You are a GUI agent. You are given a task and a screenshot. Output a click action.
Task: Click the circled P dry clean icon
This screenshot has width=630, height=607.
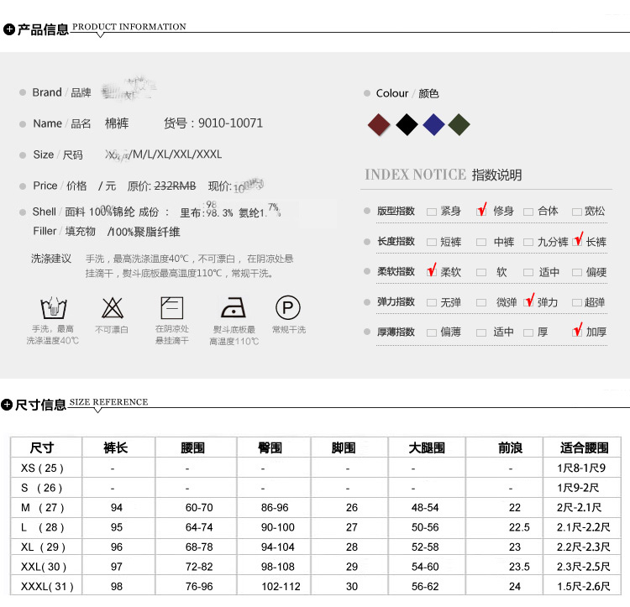287,307
